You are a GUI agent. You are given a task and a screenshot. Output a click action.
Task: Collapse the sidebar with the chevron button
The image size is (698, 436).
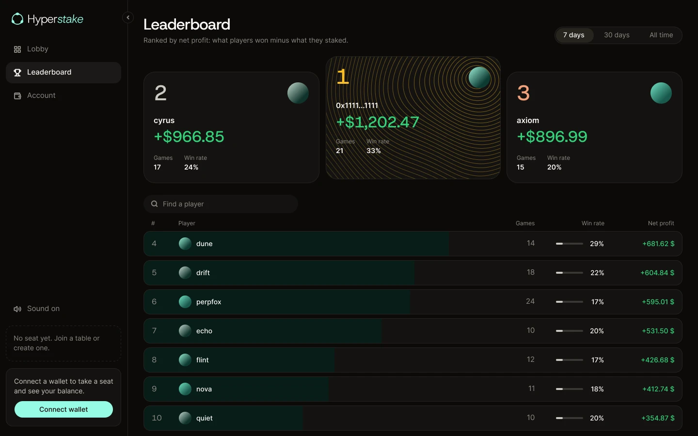click(x=128, y=17)
